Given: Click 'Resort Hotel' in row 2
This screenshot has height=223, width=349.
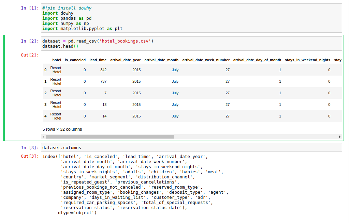Looking at the screenshot, I should pos(56,93).
